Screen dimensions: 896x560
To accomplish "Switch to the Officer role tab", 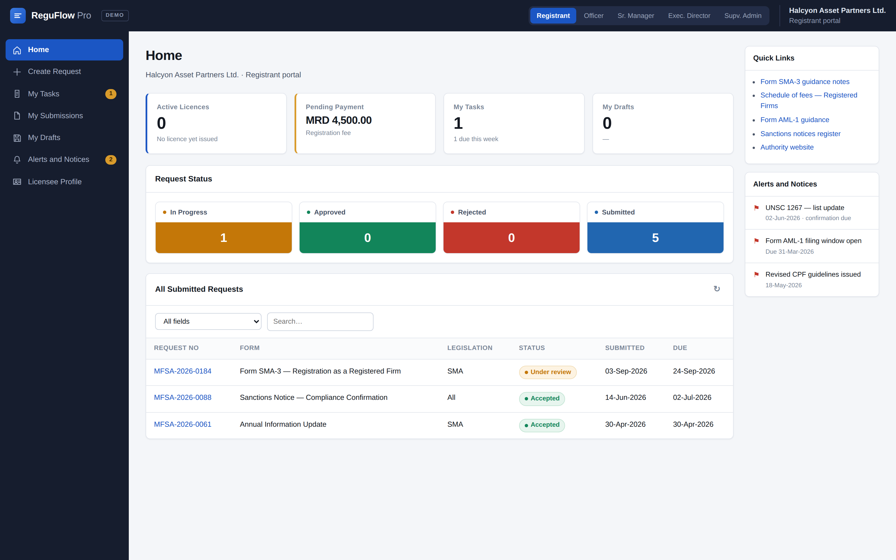I will (594, 16).
